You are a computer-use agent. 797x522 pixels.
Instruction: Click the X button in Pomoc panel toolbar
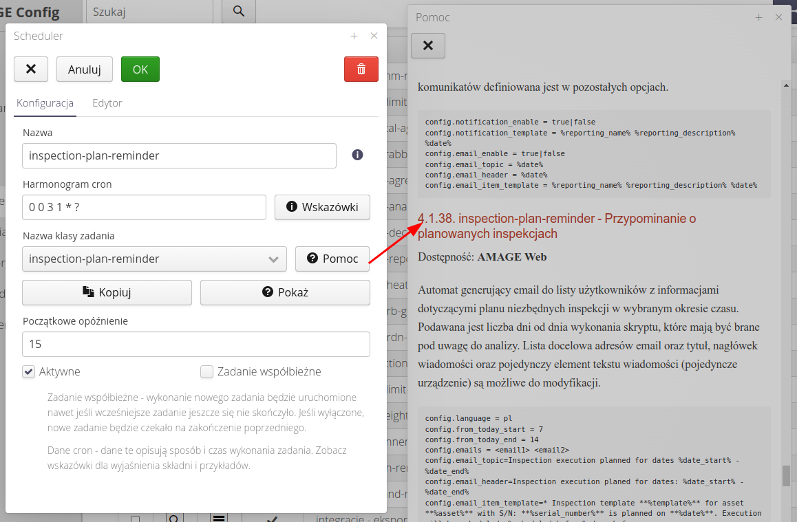point(427,45)
